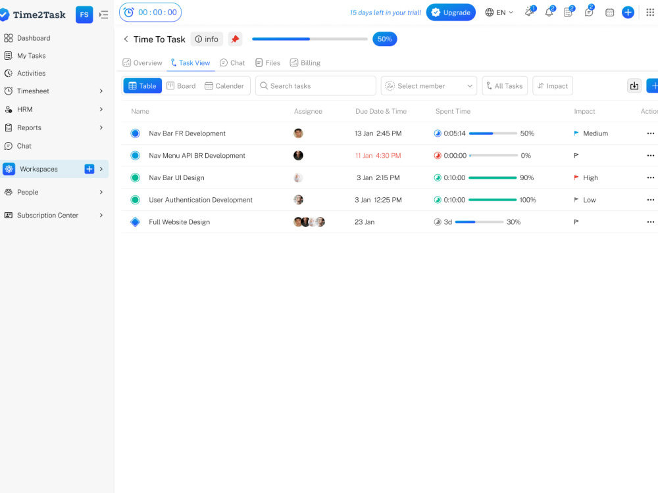658x493 pixels.
Task: Open Dashboard from the sidebar
Action: [x=27, y=38]
